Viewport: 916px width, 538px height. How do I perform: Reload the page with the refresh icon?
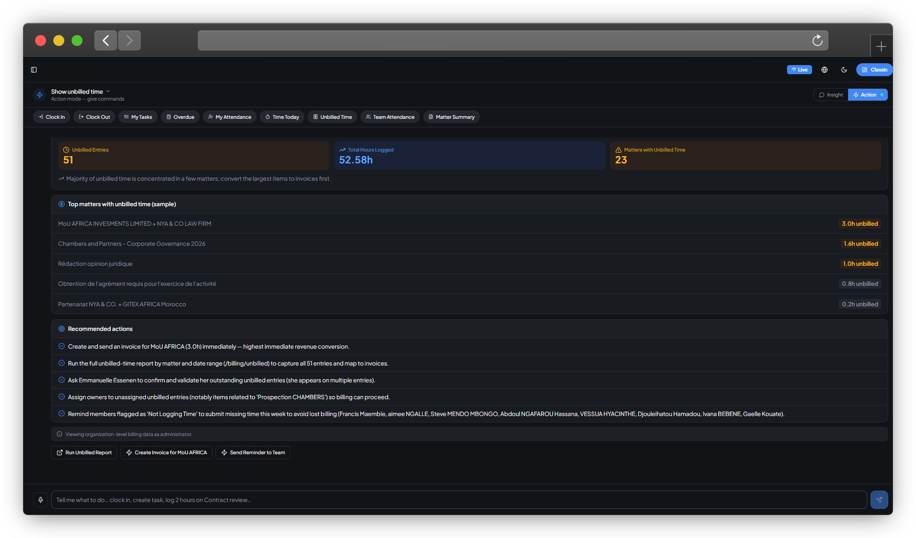coord(817,41)
